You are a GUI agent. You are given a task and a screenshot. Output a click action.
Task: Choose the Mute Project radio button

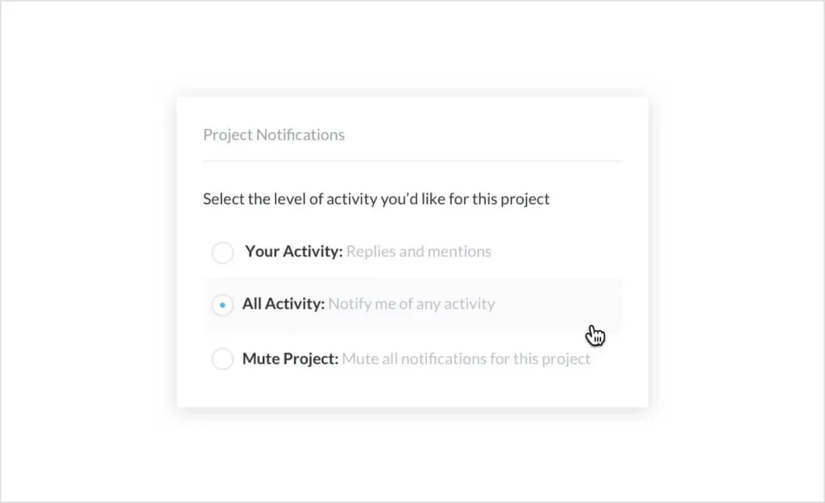click(222, 360)
